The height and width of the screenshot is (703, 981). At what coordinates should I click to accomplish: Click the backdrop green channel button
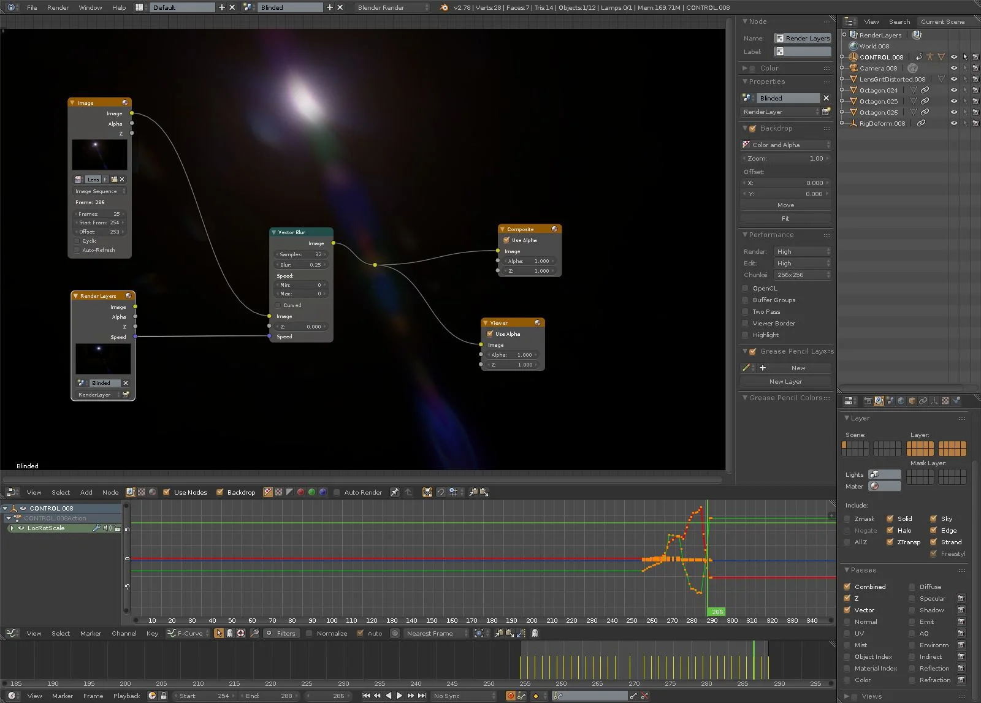click(x=311, y=492)
